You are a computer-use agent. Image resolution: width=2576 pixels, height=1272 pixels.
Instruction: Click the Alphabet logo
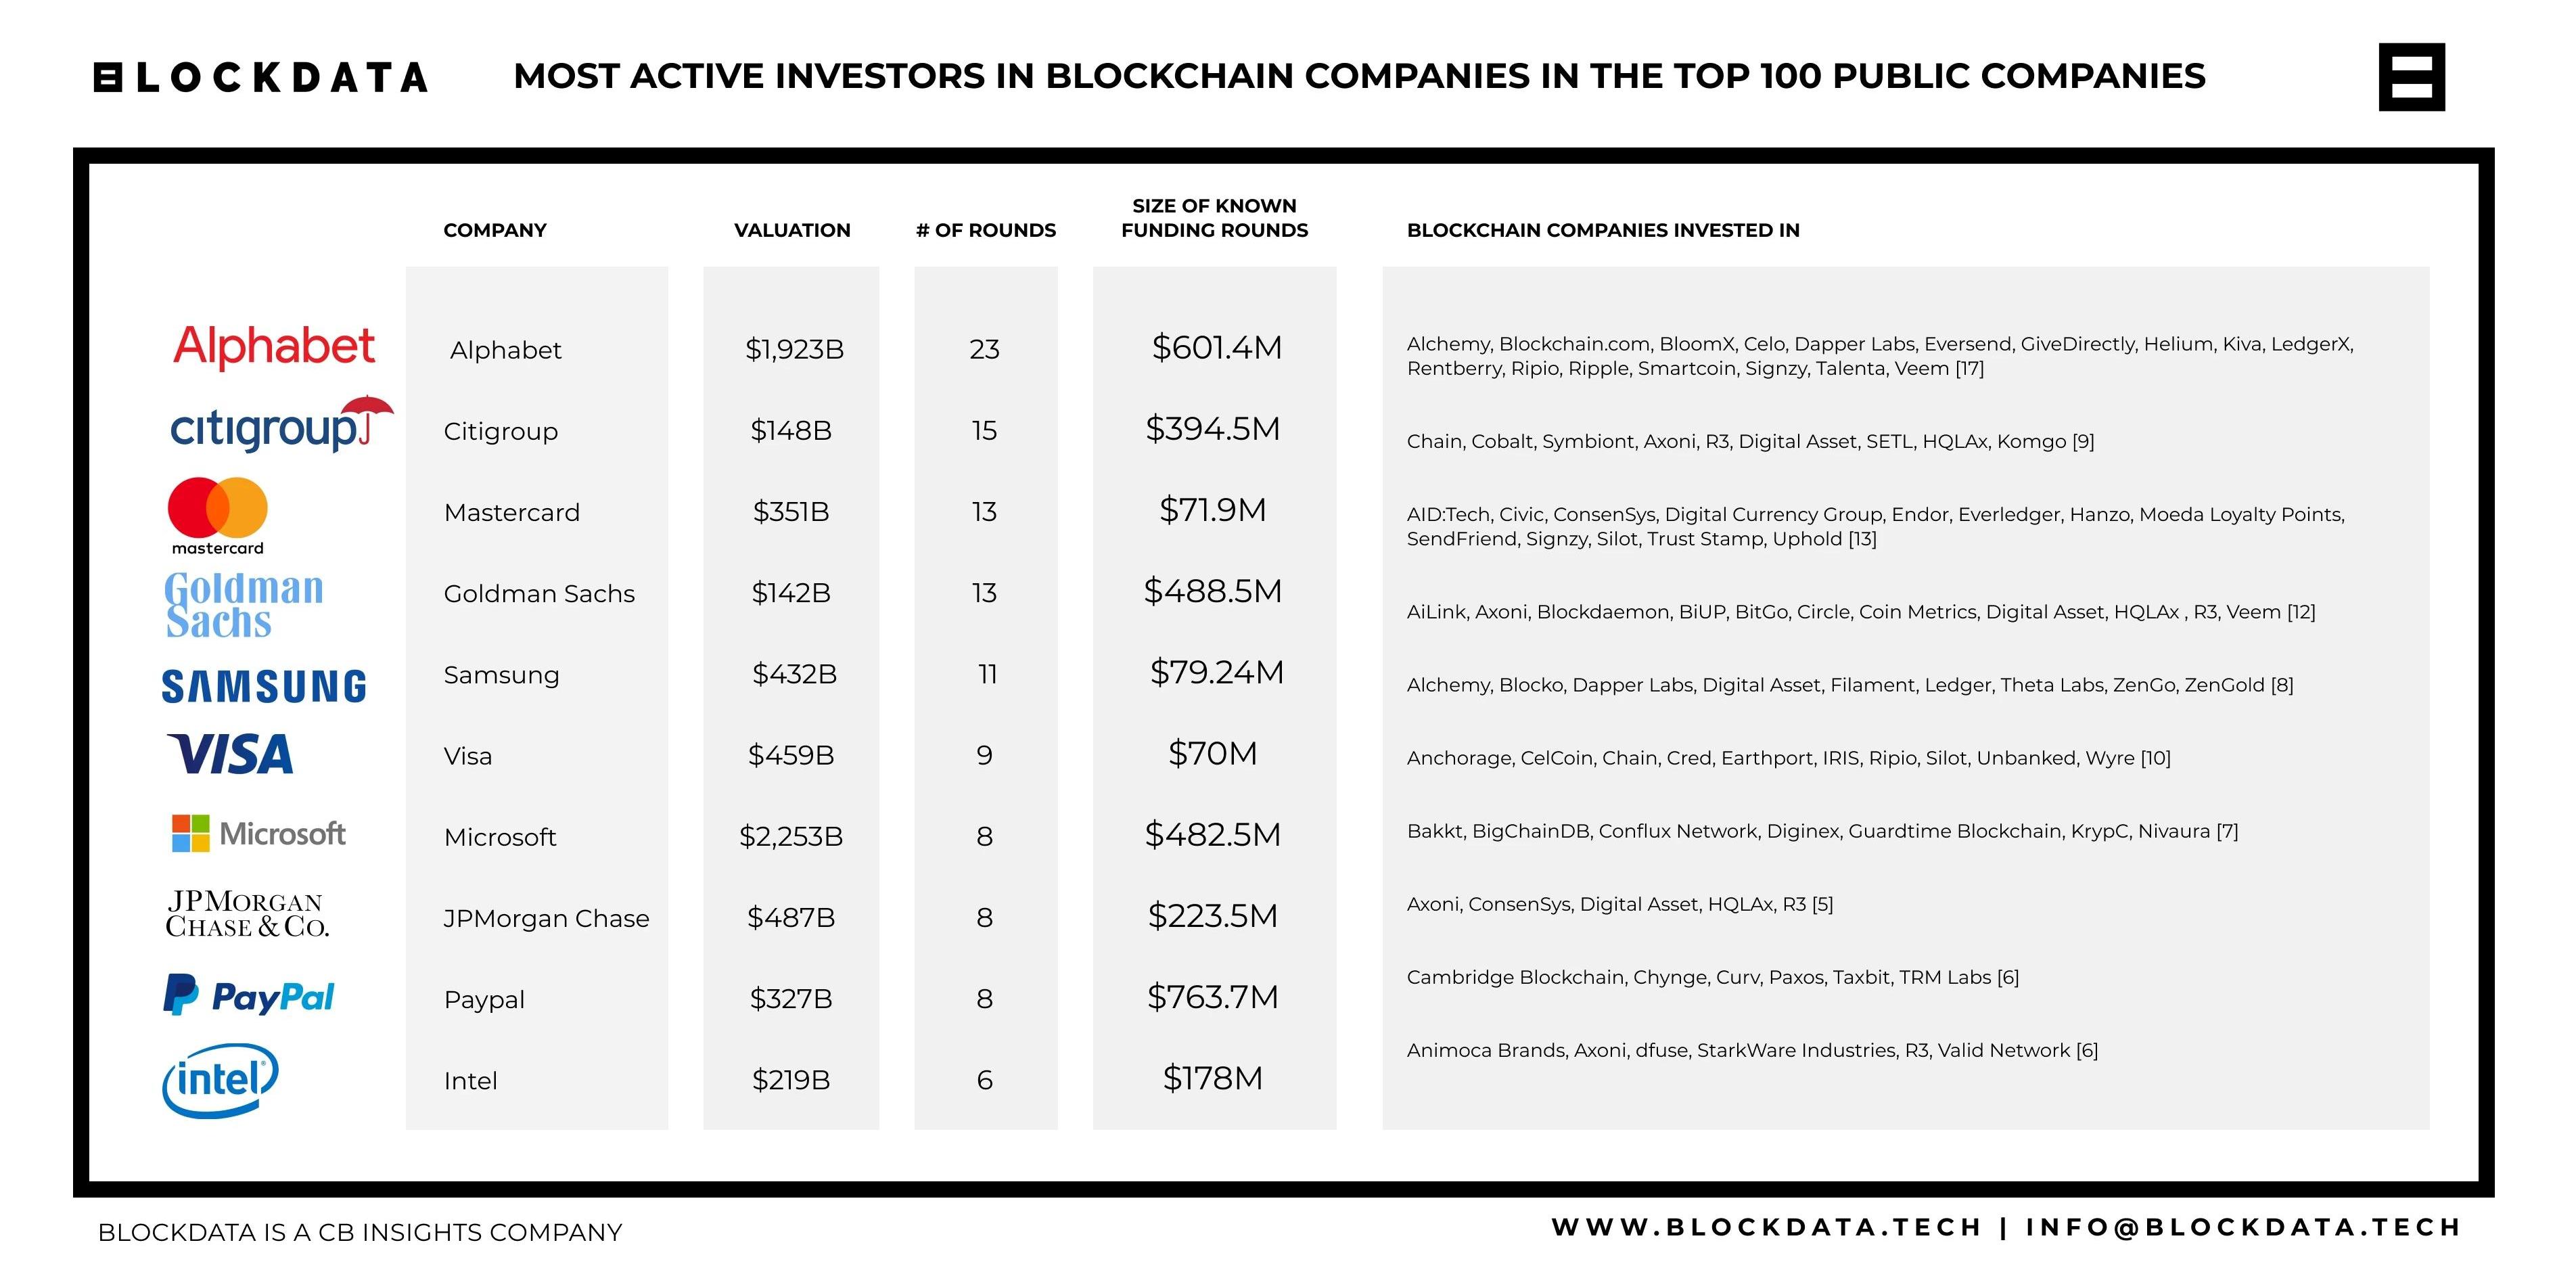click(273, 347)
